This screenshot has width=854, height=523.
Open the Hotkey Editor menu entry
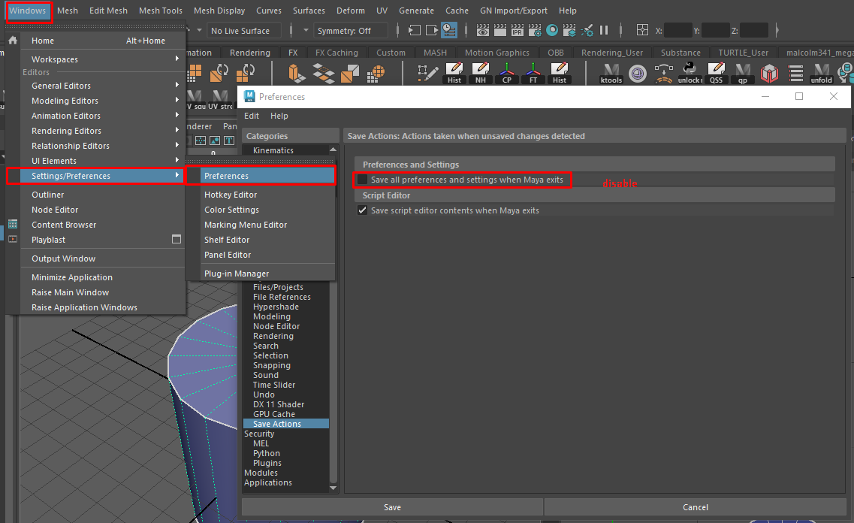coord(231,195)
